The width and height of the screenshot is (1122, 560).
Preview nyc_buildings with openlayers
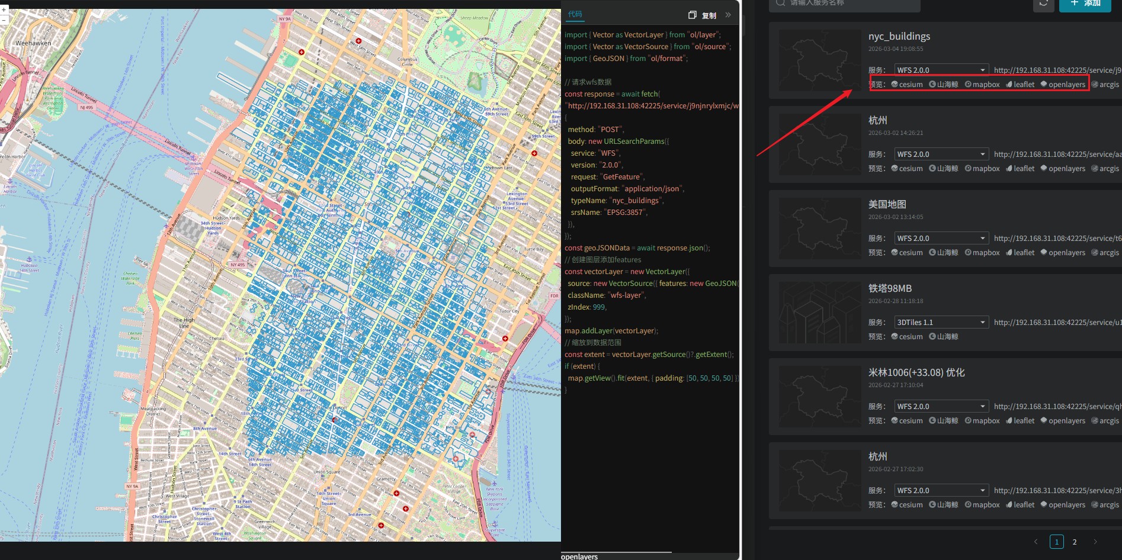pos(1063,85)
